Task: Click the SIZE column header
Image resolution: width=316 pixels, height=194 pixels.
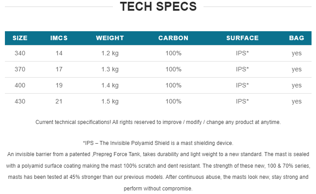Action: point(20,38)
